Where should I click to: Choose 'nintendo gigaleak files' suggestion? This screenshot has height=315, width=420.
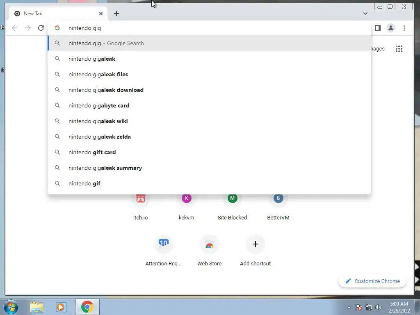[x=210, y=74]
